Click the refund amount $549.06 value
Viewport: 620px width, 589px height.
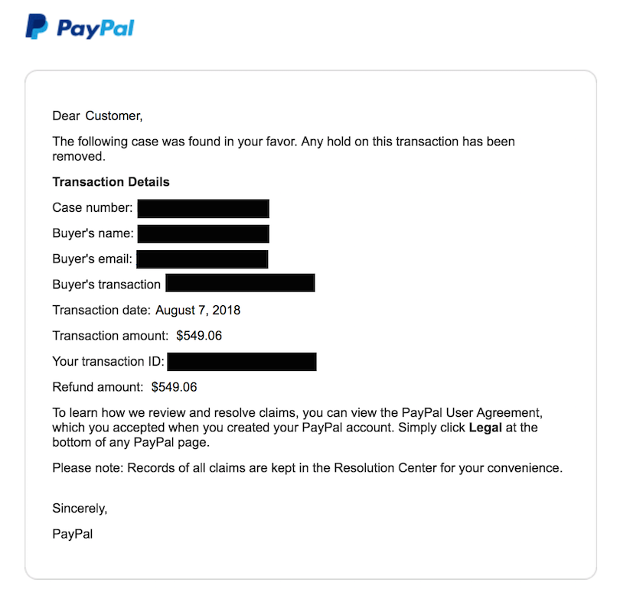coord(174,387)
